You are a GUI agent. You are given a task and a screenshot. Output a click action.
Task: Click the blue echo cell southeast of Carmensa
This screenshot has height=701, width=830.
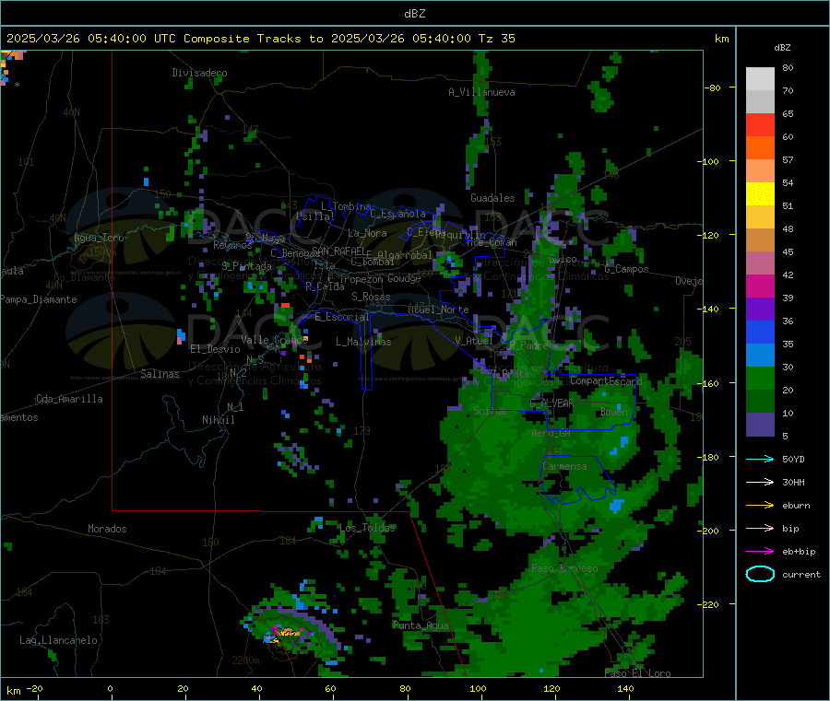(x=617, y=506)
